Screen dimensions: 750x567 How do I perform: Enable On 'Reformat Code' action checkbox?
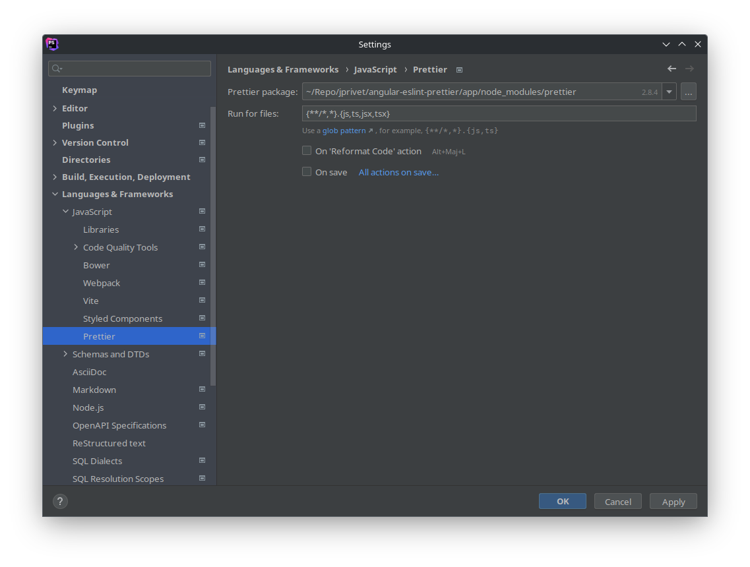pos(307,150)
